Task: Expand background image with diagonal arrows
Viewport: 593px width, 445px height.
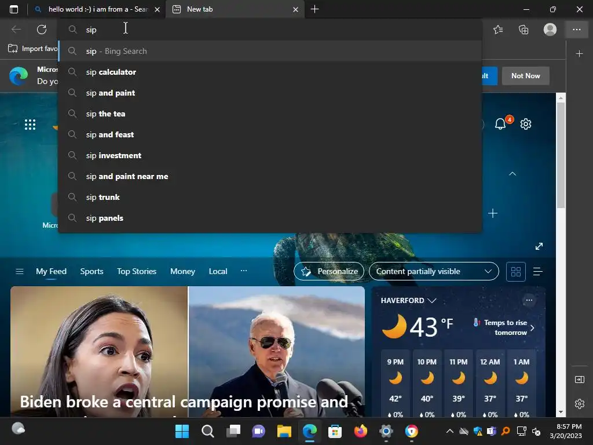Action: click(x=539, y=246)
